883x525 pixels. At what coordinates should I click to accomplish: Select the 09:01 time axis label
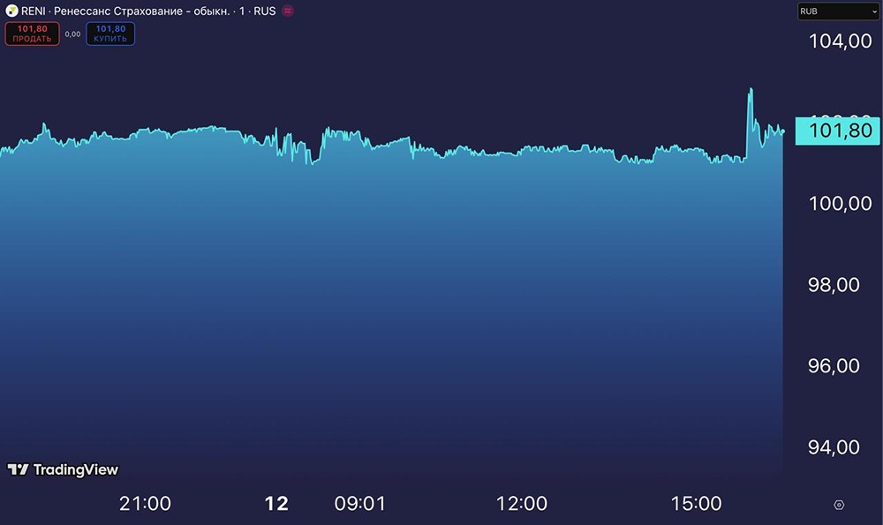(x=359, y=504)
